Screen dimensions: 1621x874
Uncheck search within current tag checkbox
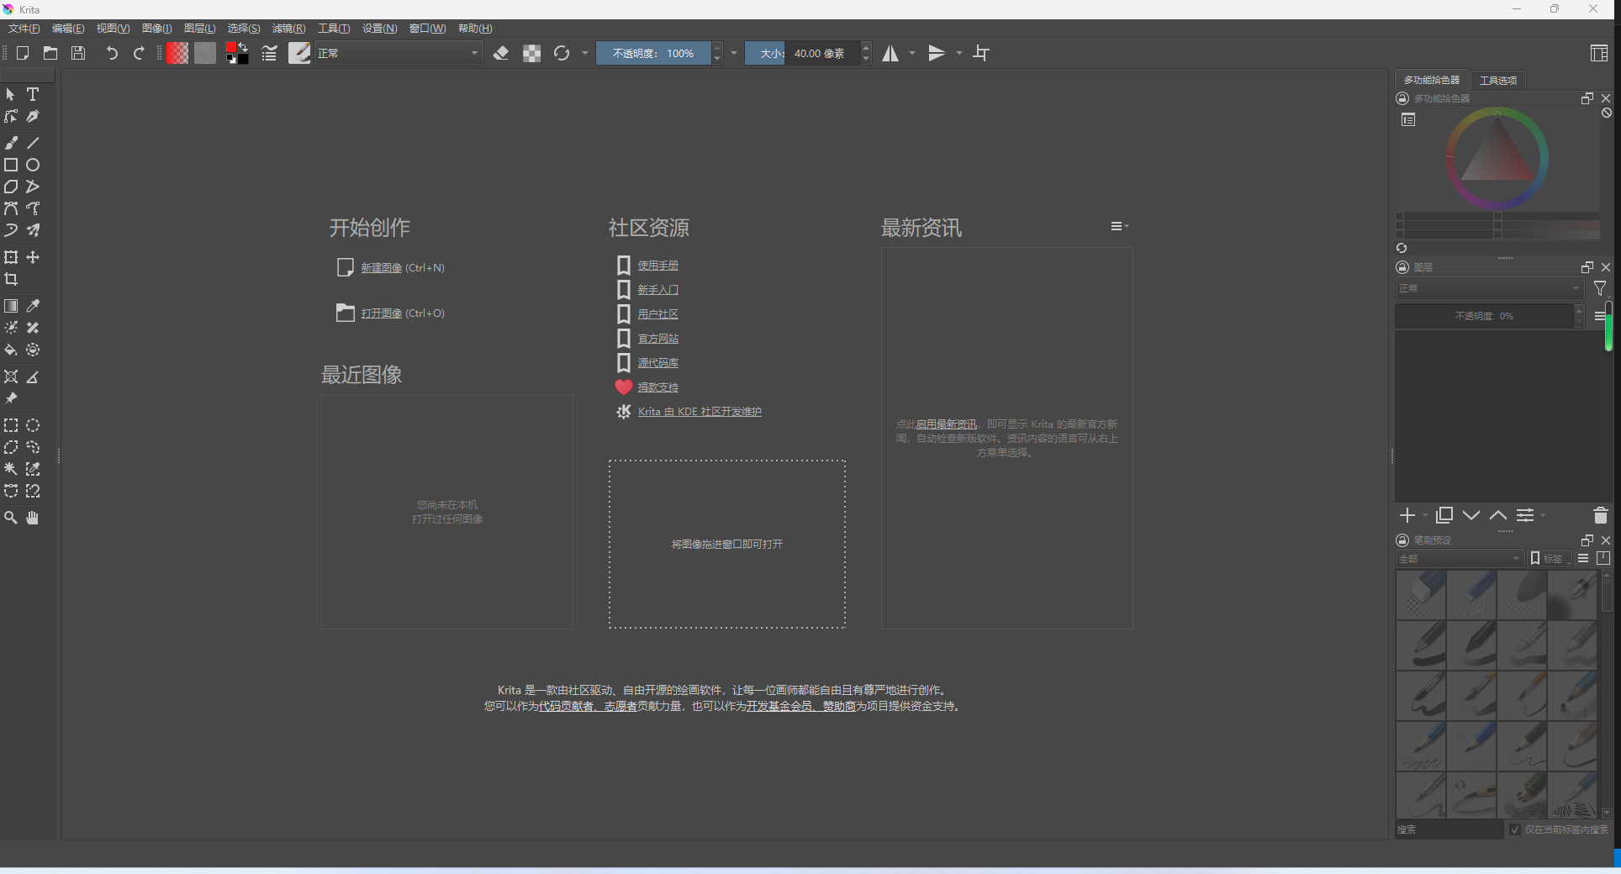click(1515, 829)
